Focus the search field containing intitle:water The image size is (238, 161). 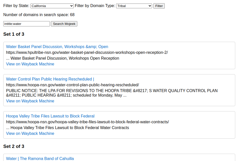point(26,24)
